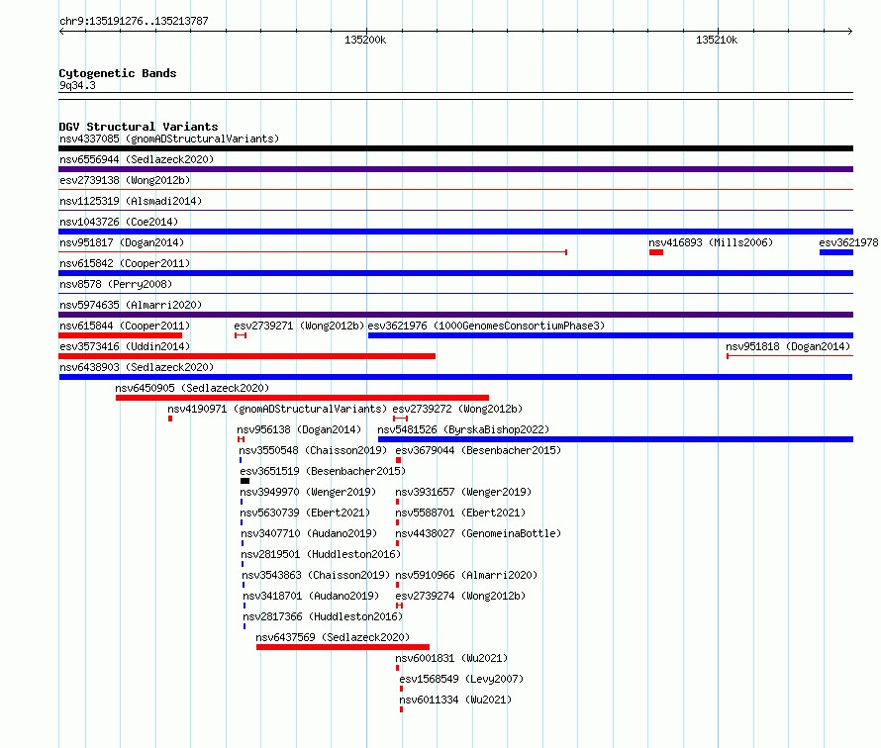Click the nsv6011334 Wu2021 label
Image resolution: width=881 pixels, height=748 pixels.
(x=455, y=700)
